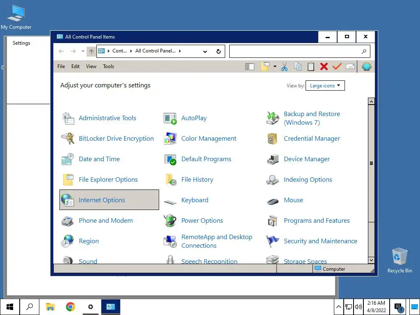Open File Explorer from the taskbar
Viewport: 420px width, 315px height.
click(50, 307)
